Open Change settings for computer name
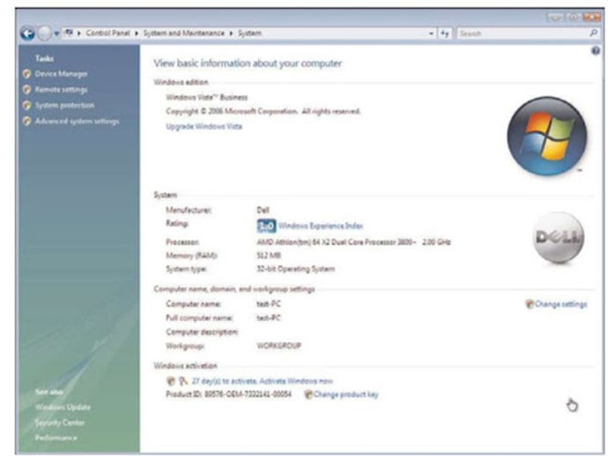Viewport: 608px width, 456px height. [x=560, y=304]
